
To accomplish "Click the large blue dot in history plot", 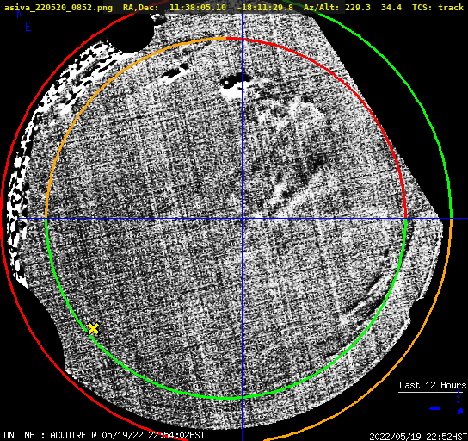I will coord(460,411).
